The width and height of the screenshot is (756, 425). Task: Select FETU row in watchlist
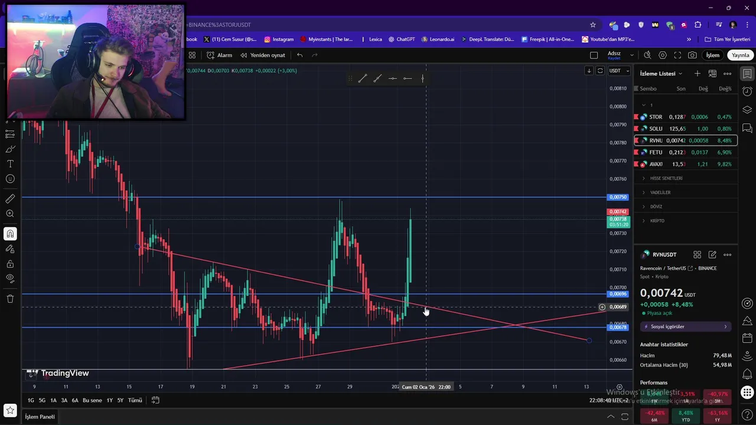click(685, 152)
